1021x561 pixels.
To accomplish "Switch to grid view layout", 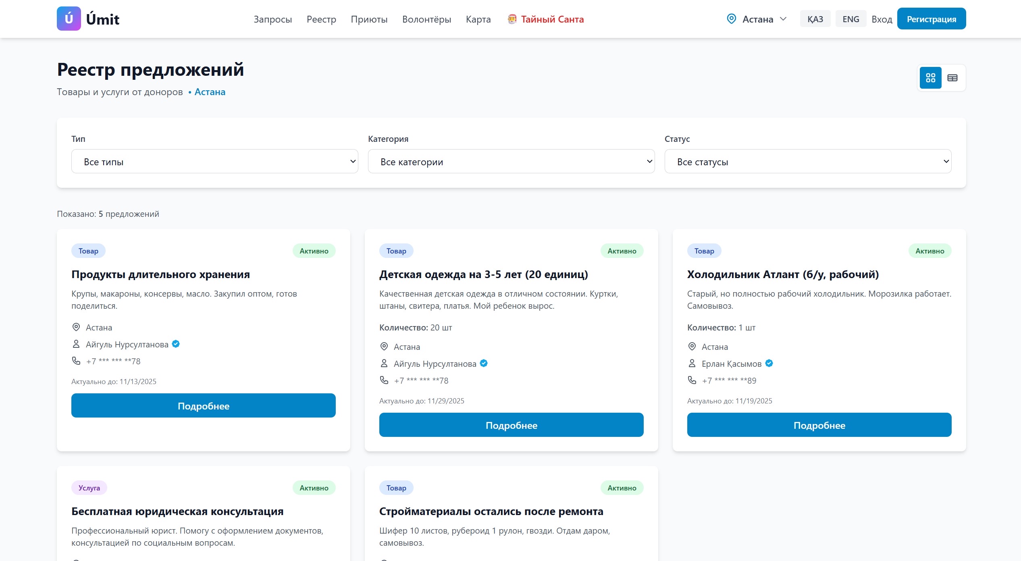I will pyautogui.click(x=930, y=78).
